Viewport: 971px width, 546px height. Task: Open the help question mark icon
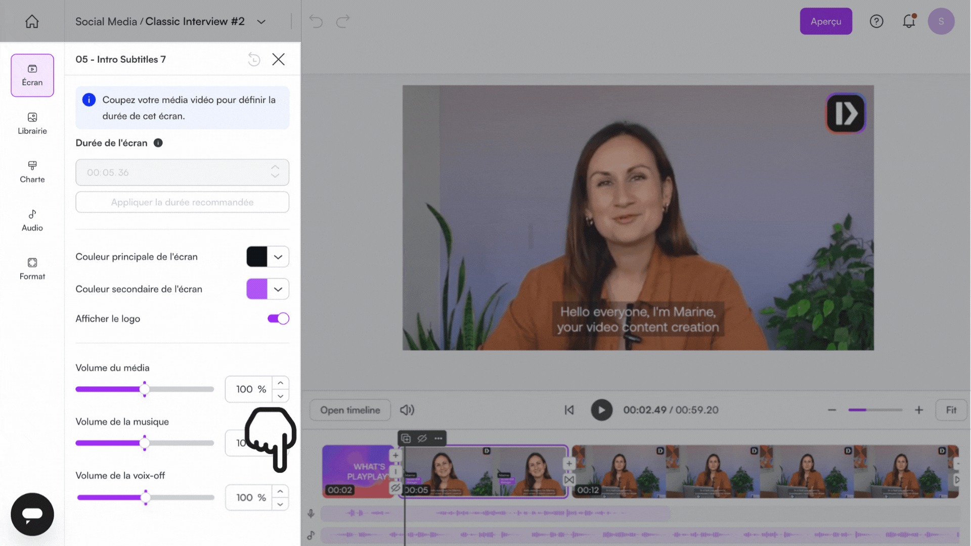876,21
